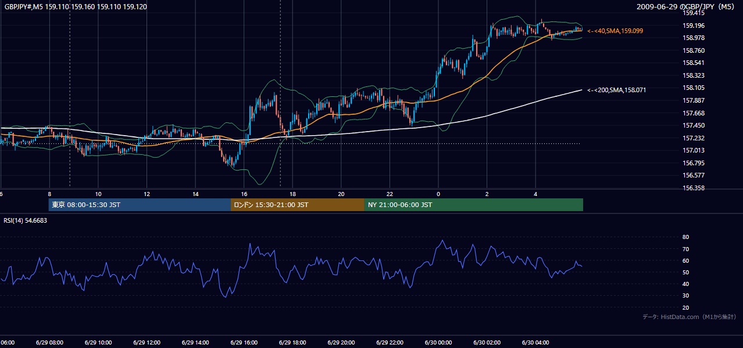This screenshot has width=743, height=348.
Task: Select the 40 SMA 159.099 label
Action: (x=615, y=30)
